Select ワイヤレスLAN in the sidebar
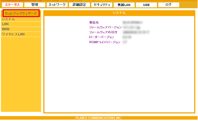 click(21, 34)
